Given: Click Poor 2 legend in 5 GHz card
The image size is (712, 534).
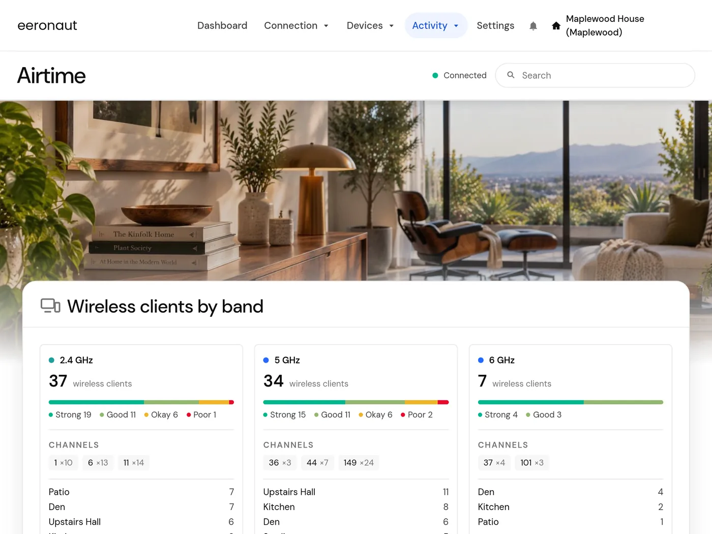Looking at the screenshot, I should coord(417,414).
